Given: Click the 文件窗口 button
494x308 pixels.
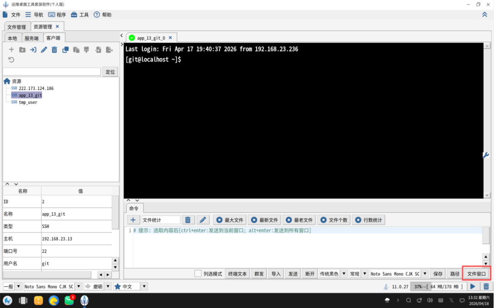Looking at the screenshot, I should point(476,274).
